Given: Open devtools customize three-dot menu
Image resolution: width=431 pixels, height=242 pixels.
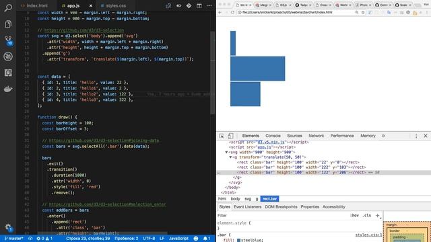Looking at the screenshot, I should pos(416,136).
